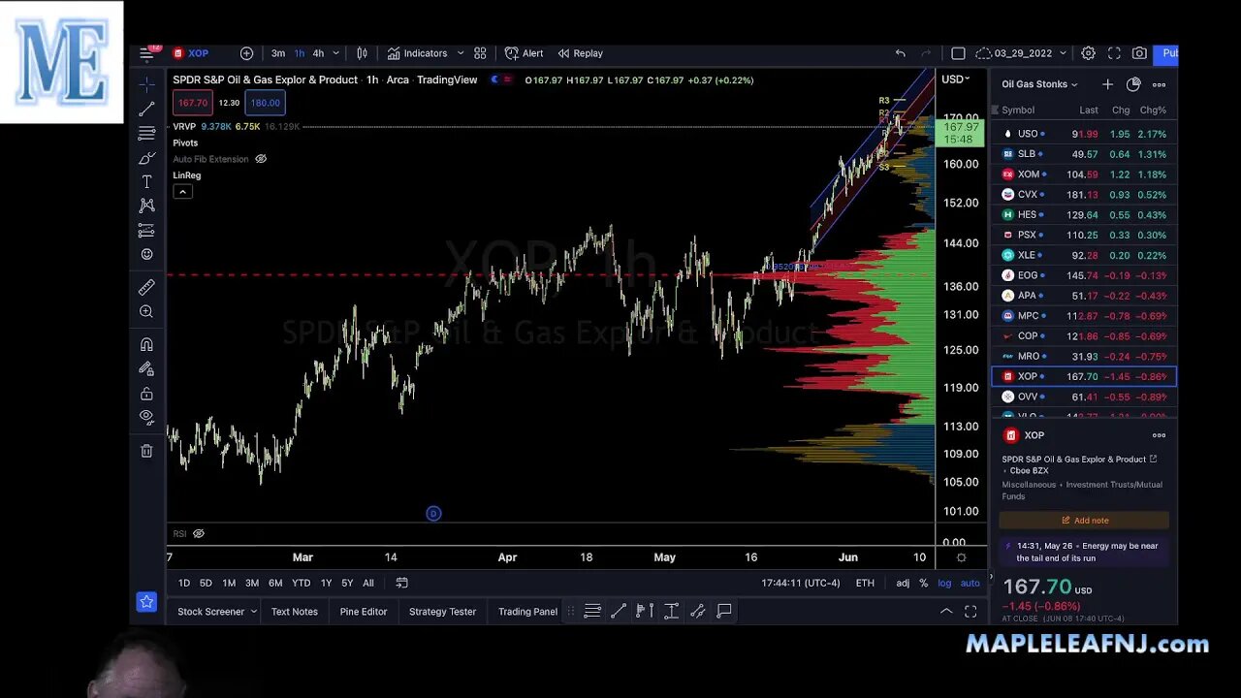
Task: Hide all drawings with eye icon
Action: click(x=146, y=417)
